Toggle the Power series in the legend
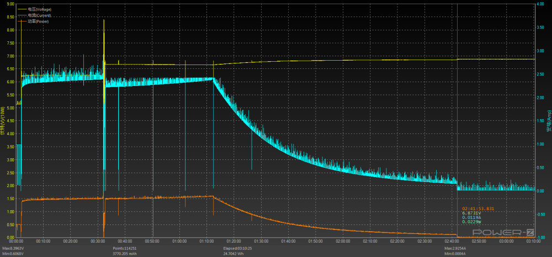 [x=38, y=21]
